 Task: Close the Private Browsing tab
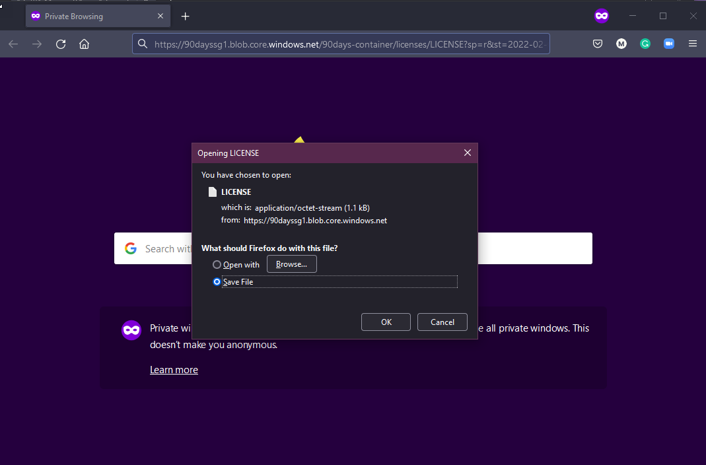pos(160,17)
